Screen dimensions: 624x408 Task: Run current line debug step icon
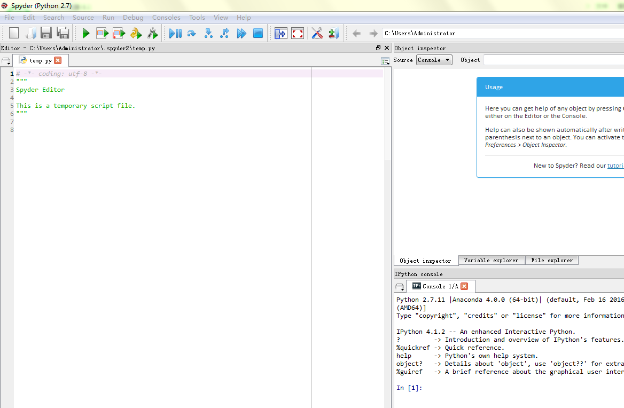pos(191,33)
